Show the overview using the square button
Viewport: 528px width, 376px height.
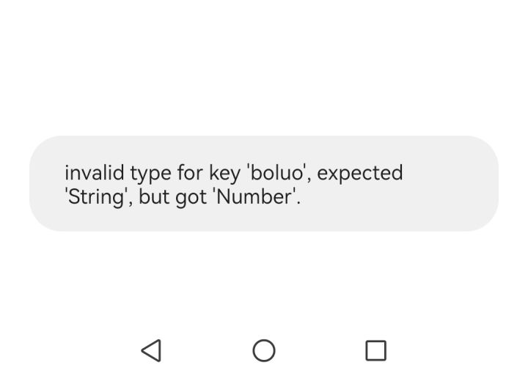[x=375, y=350]
